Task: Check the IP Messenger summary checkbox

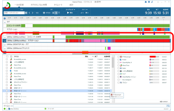Action: pos(118,57)
